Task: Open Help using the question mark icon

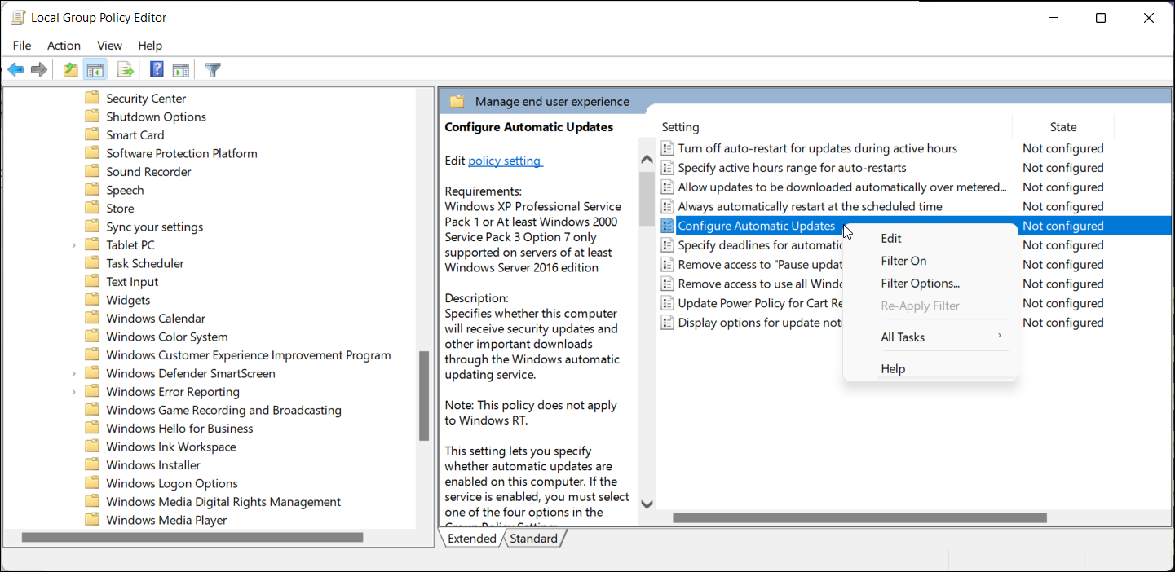Action: click(x=156, y=69)
